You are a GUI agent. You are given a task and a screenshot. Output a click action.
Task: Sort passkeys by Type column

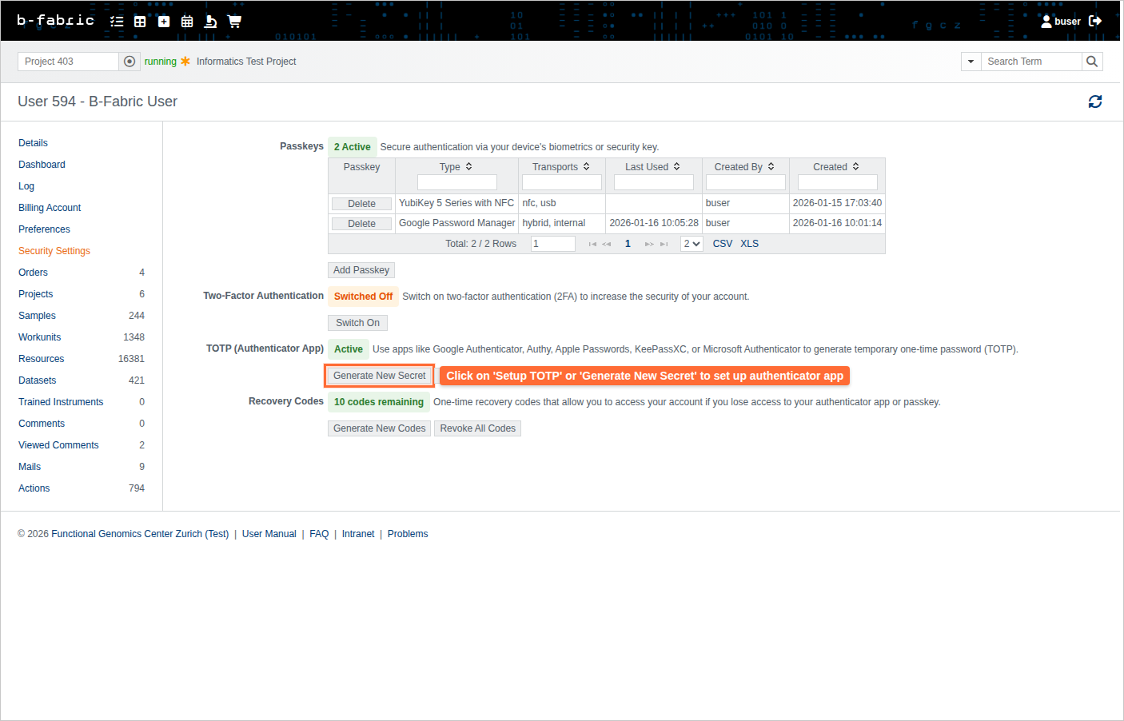[x=456, y=167]
